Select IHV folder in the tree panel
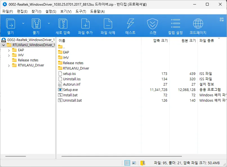 click(x=18, y=55)
